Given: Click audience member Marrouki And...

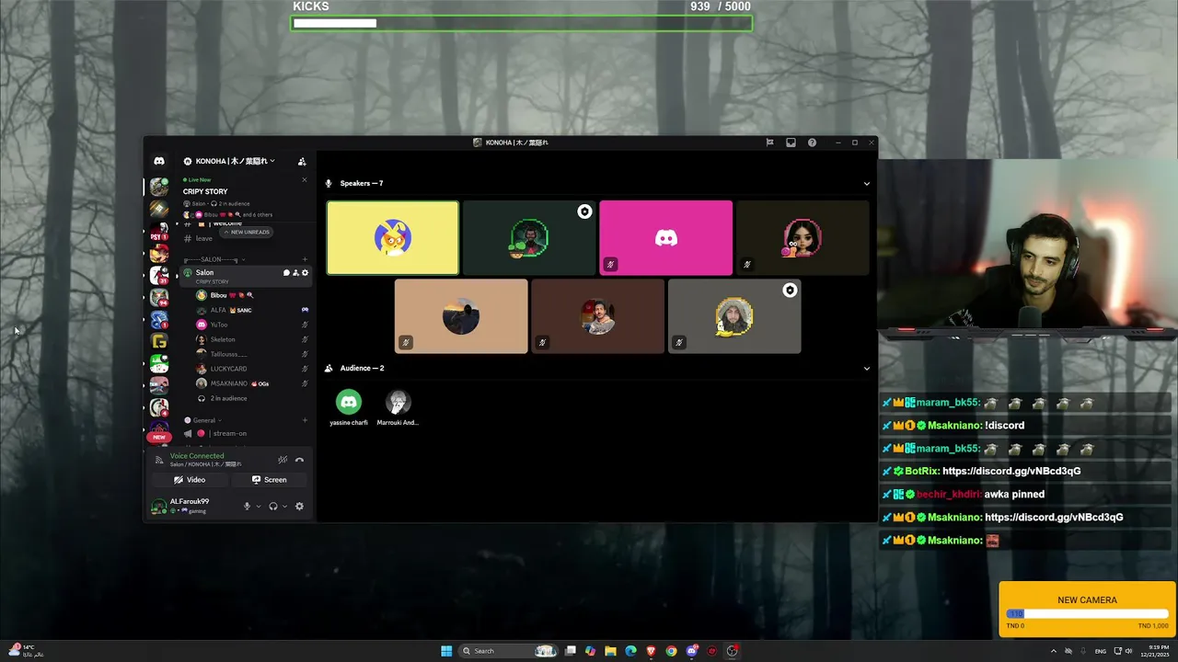Looking at the screenshot, I should coord(398,408).
